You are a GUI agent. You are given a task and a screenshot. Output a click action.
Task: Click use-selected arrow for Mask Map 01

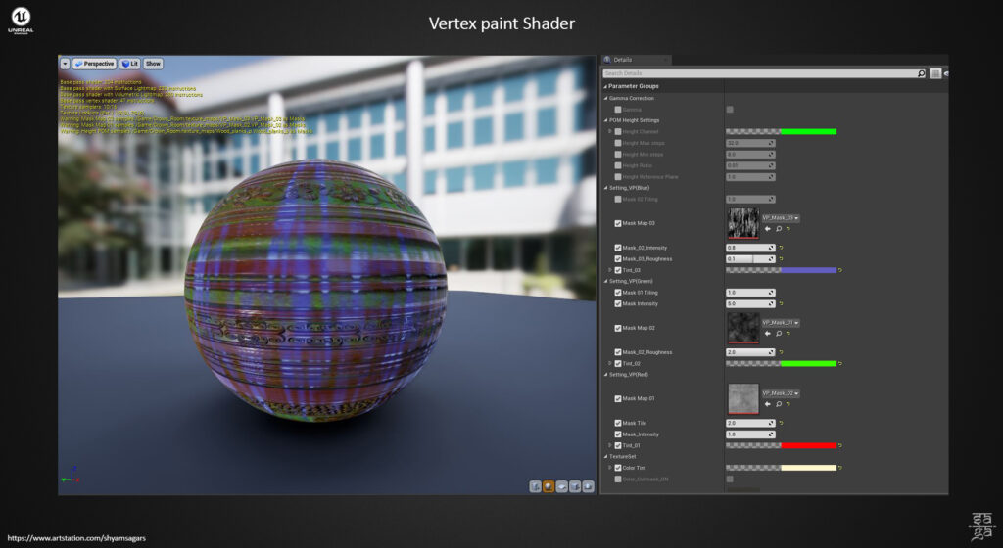[768, 403]
